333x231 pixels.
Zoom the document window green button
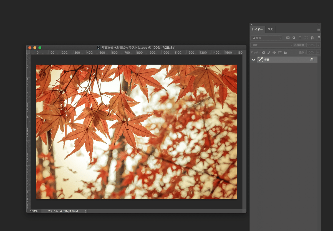40,48
